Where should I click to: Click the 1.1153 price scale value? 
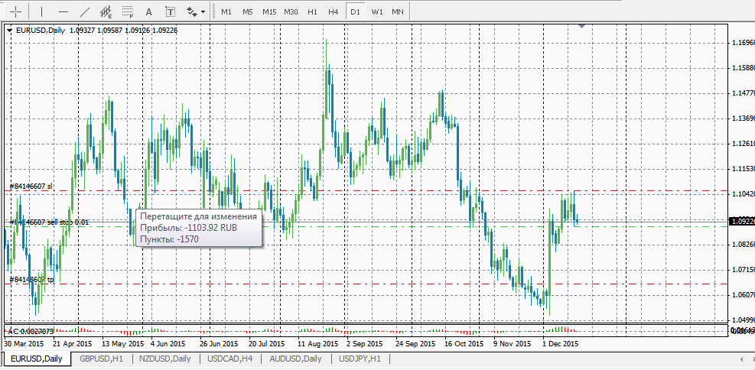[x=744, y=169]
